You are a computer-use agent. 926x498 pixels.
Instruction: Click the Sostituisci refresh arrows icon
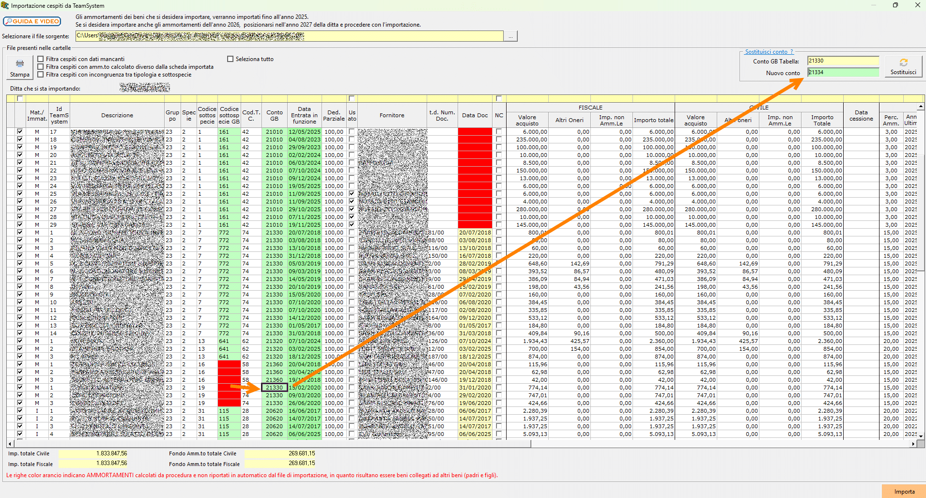point(903,62)
